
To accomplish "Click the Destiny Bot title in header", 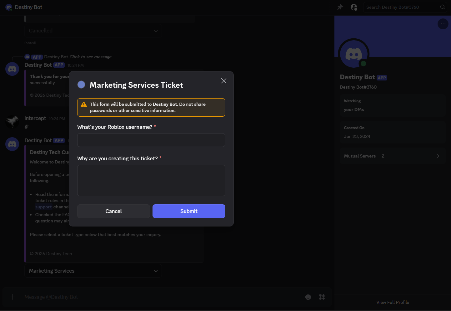I will [28, 7].
